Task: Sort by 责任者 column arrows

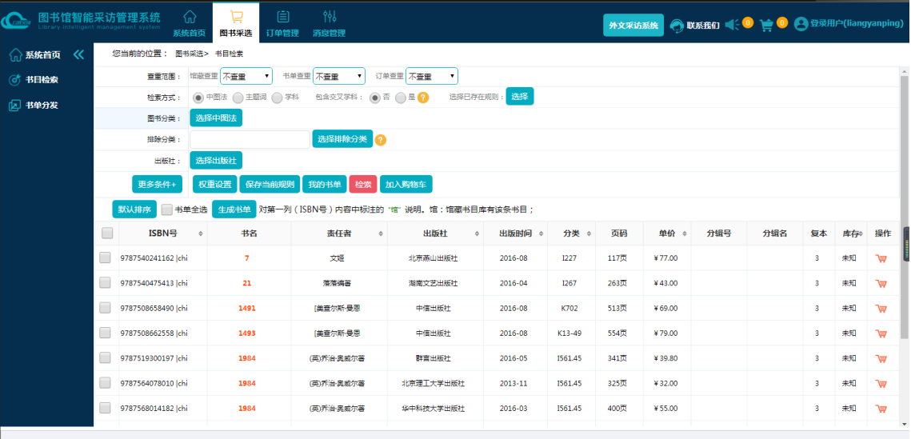Action: pos(382,233)
